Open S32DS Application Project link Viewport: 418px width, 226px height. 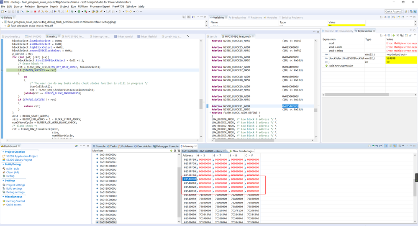(x=22, y=156)
